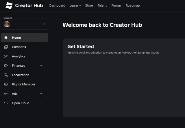Screen dimensions: 185x128
Task: Open Creations label in the sidebar
Action: tap(19, 47)
